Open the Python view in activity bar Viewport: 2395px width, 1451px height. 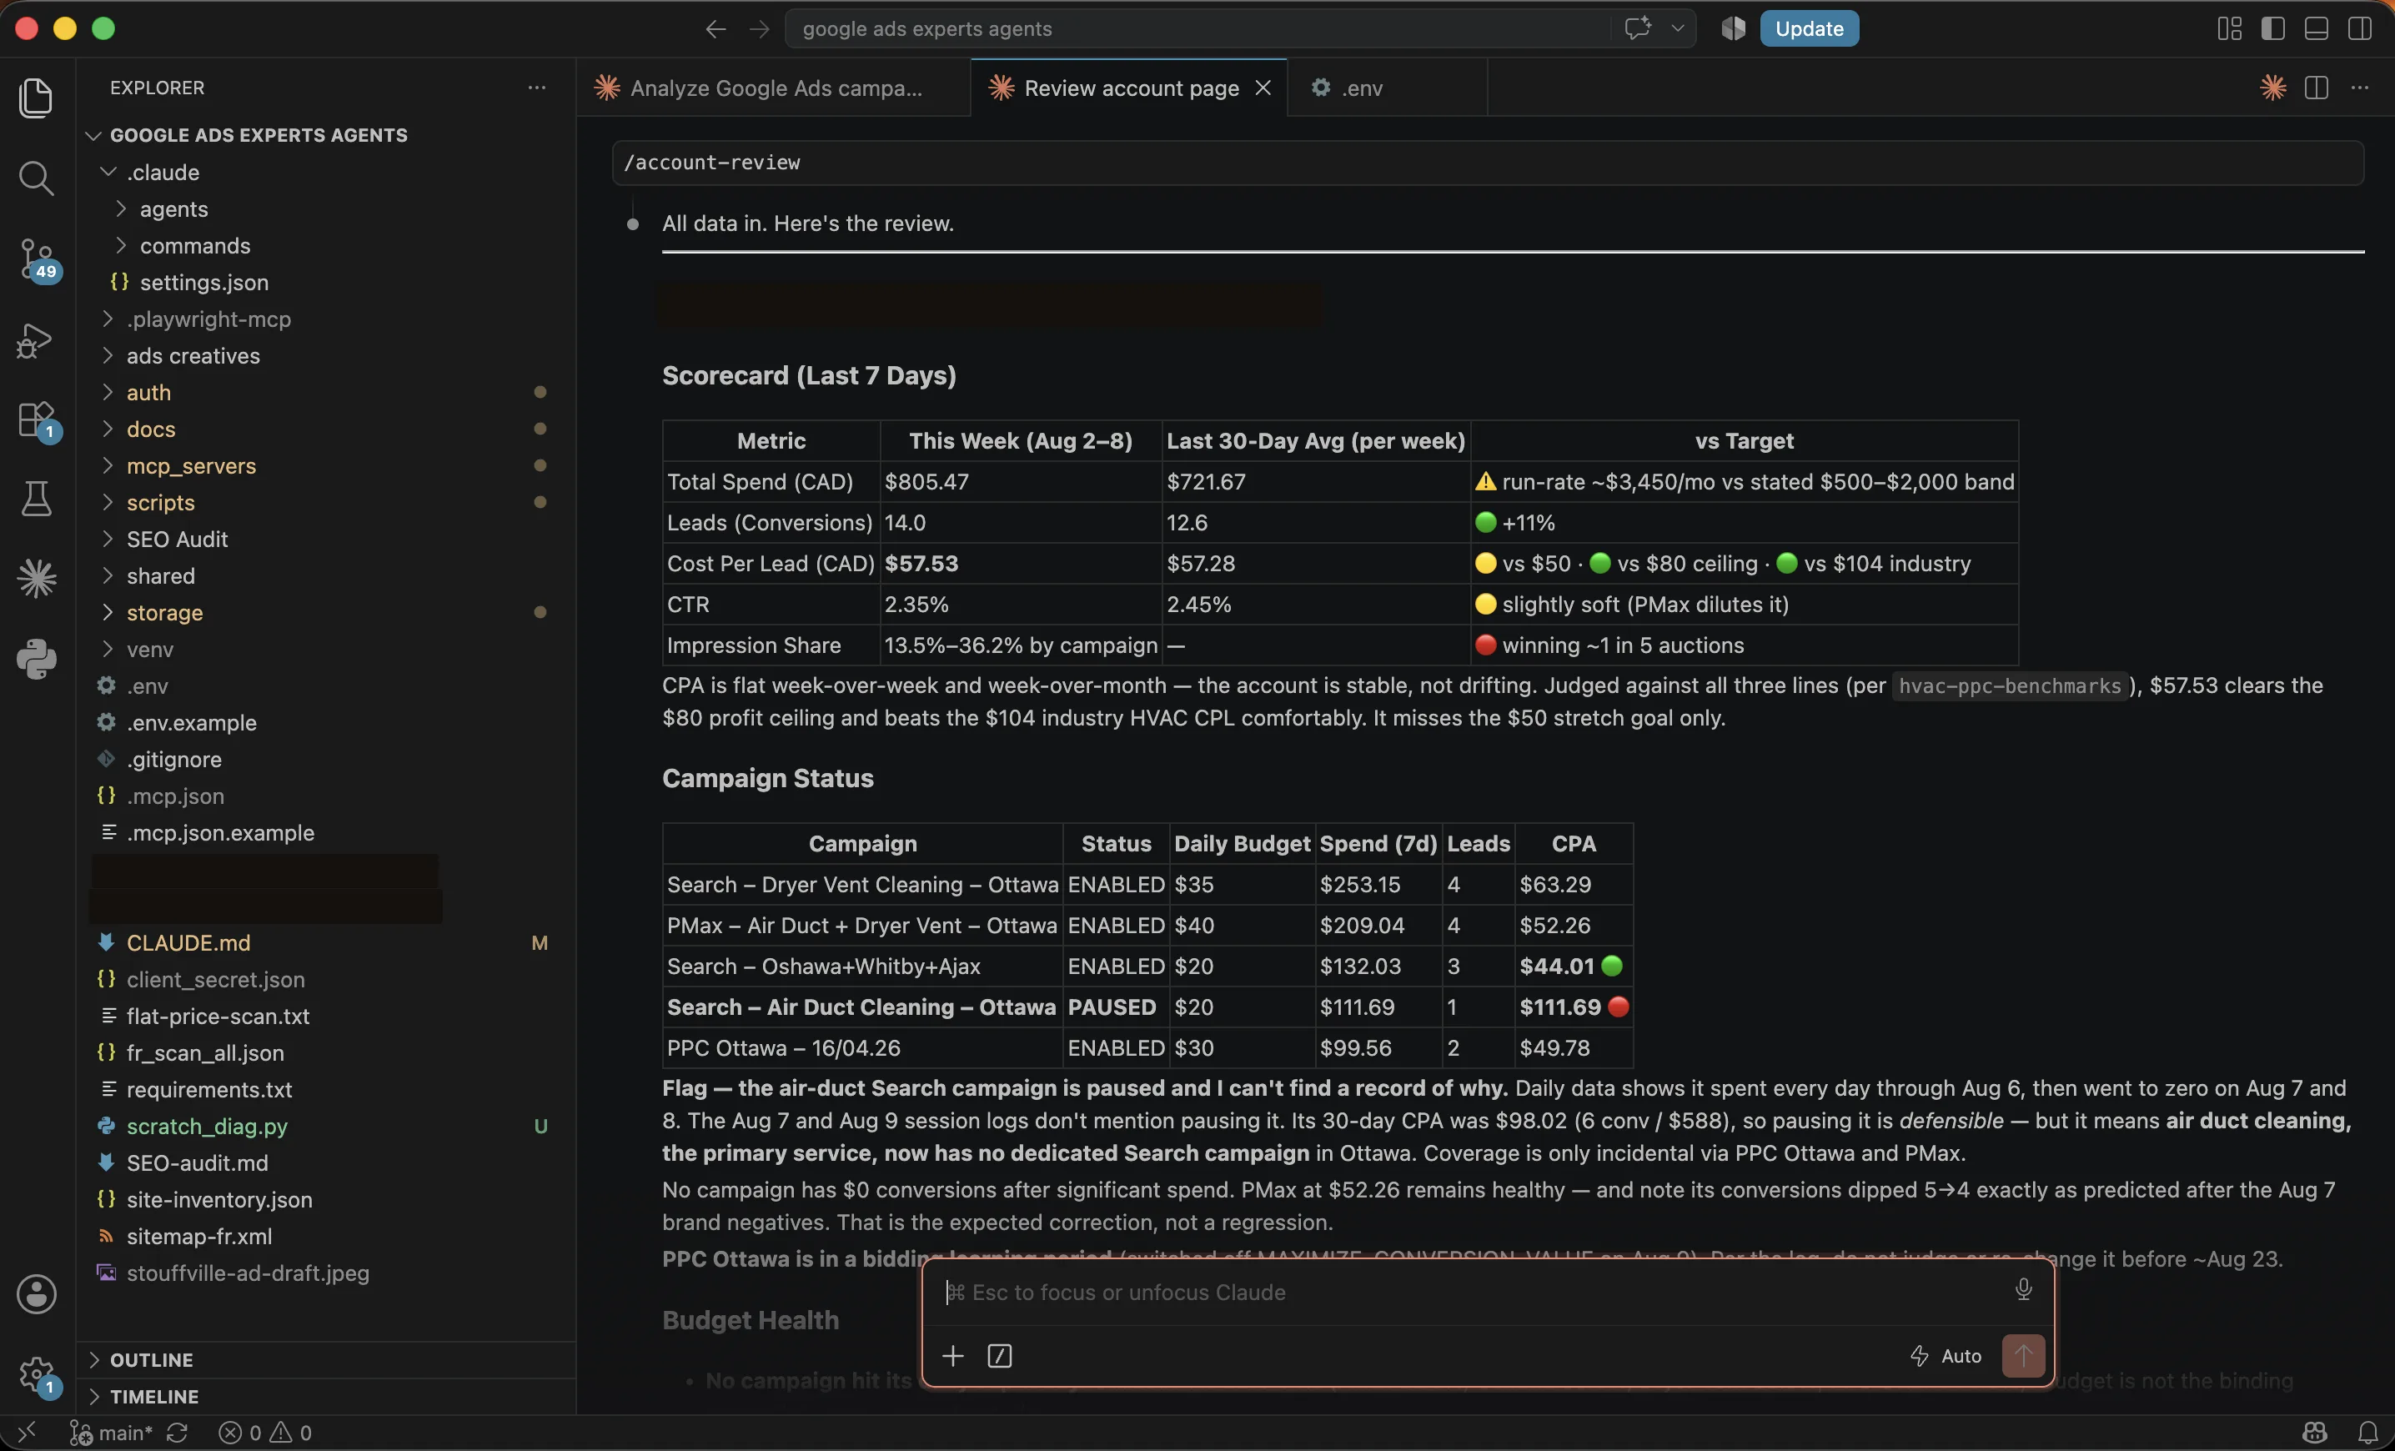point(36,659)
